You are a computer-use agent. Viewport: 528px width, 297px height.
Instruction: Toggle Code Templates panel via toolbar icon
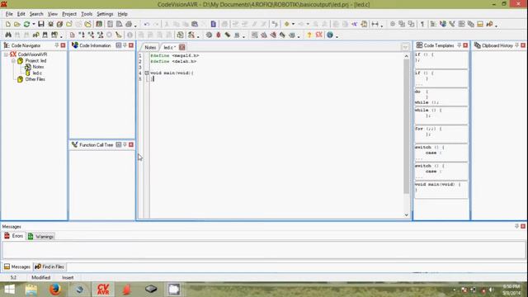pyautogui.click(x=462, y=24)
